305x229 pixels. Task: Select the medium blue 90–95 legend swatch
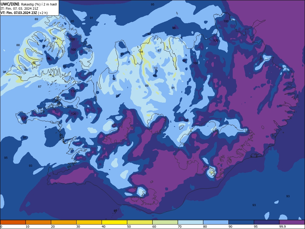click(x=241, y=222)
